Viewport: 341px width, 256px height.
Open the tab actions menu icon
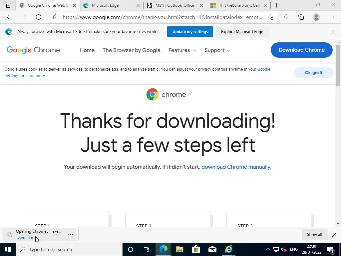pos(8,5)
